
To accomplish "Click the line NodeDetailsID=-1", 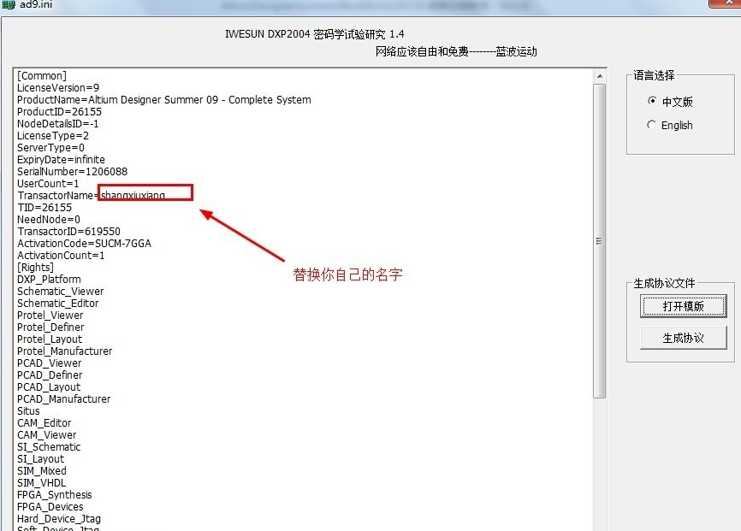I will [57, 124].
